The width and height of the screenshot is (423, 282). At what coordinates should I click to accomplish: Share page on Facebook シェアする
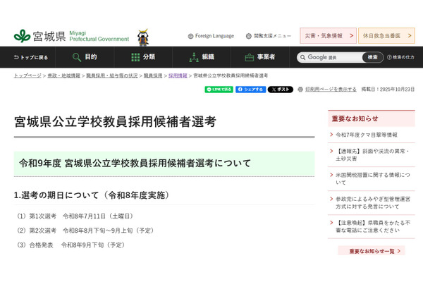[x=250, y=90]
